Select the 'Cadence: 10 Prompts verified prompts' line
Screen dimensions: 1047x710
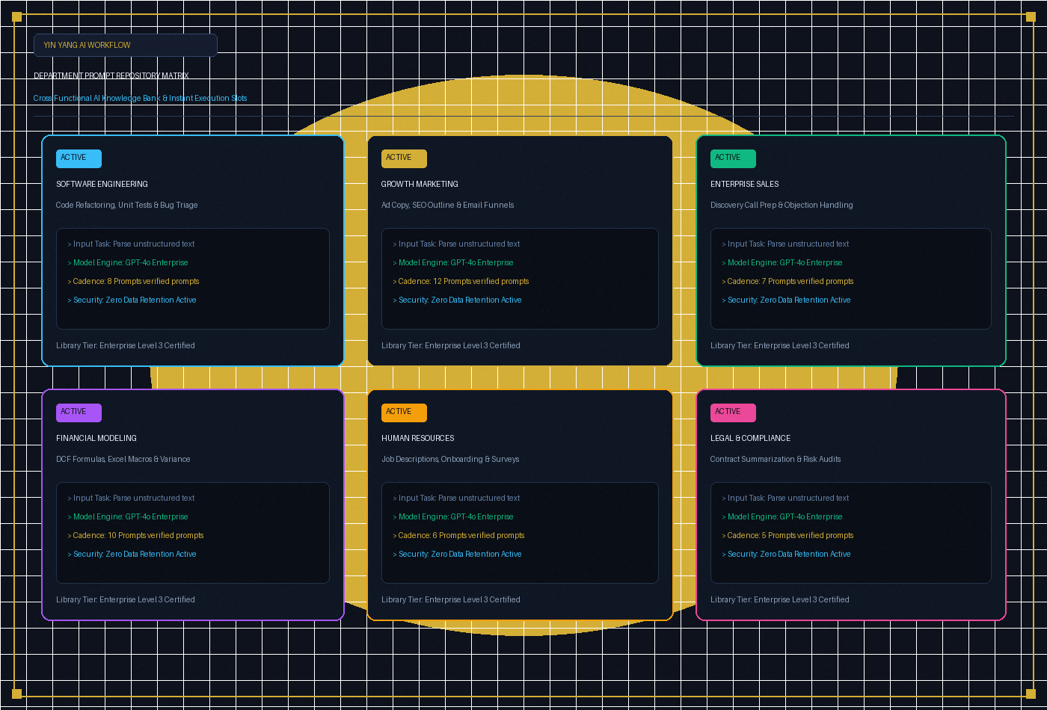pos(135,536)
